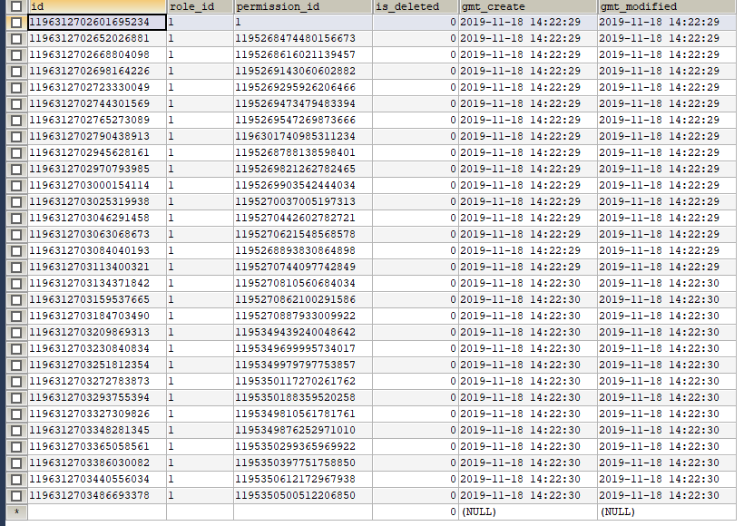Select gmt_create cell in row 1196312703134371842

pyautogui.click(x=528, y=283)
